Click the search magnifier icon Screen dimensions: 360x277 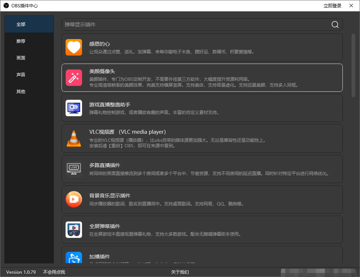click(335, 24)
